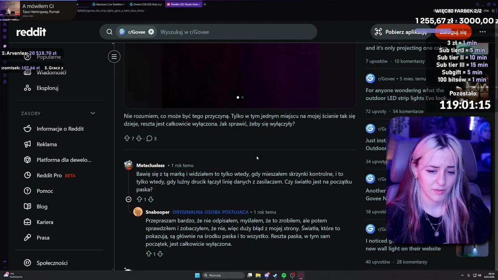Click the r/Govee link dated 5 mies. temu
The height and width of the screenshot is (280, 498).
tap(386, 79)
